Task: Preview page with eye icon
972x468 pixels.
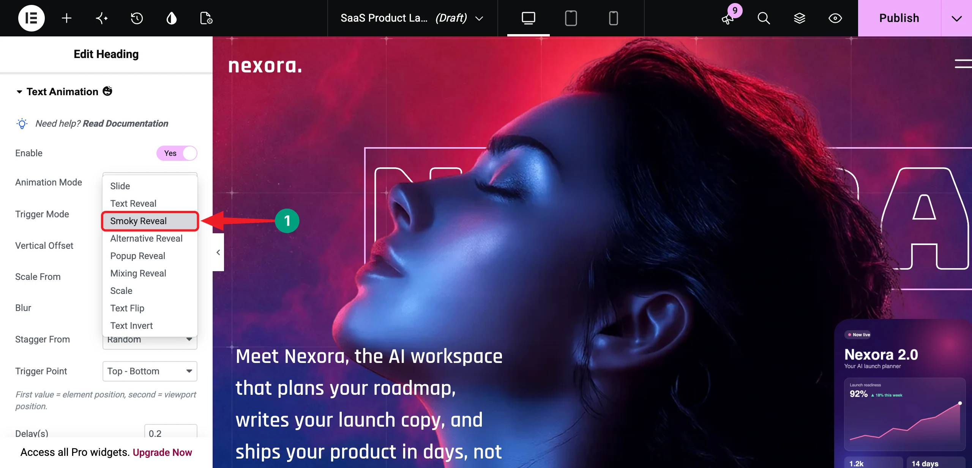Action: point(835,18)
